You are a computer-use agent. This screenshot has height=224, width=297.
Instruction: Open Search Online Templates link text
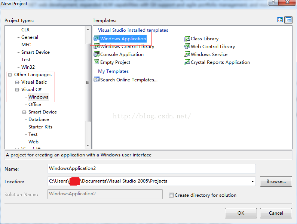[129, 80]
